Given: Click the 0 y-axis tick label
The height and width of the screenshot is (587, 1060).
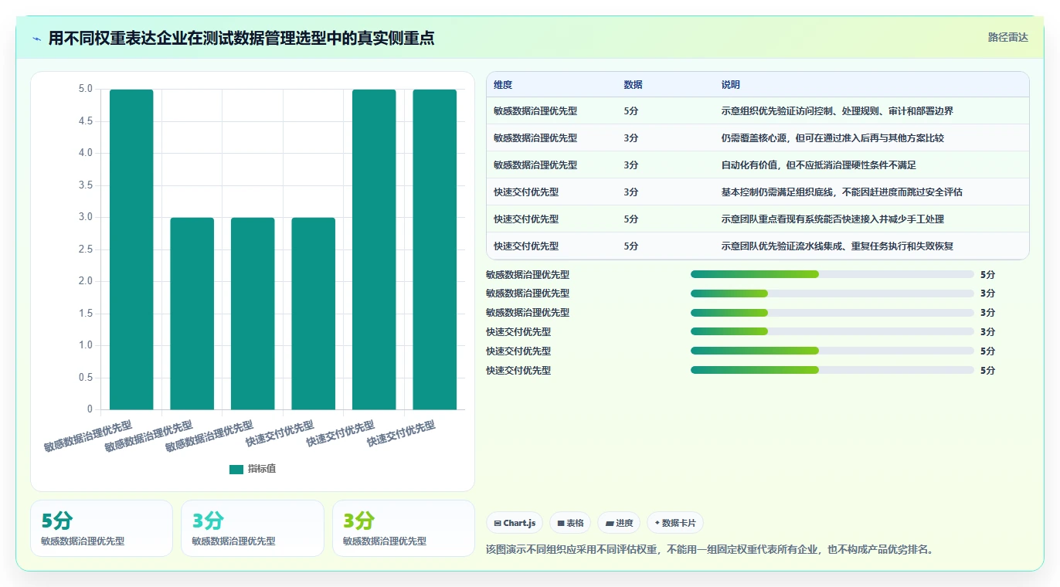Looking at the screenshot, I should 90,409.
